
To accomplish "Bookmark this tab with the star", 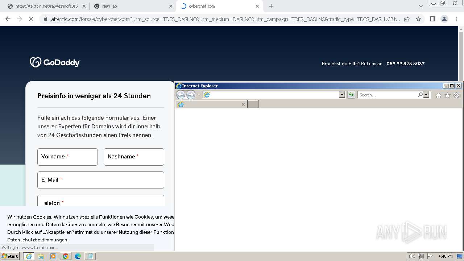I will pyautogui.click(x=418, y=19).
